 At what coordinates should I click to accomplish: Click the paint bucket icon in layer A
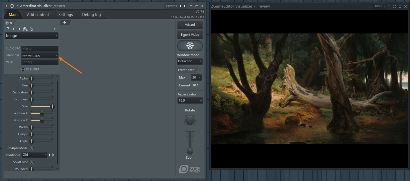(25, 29)
